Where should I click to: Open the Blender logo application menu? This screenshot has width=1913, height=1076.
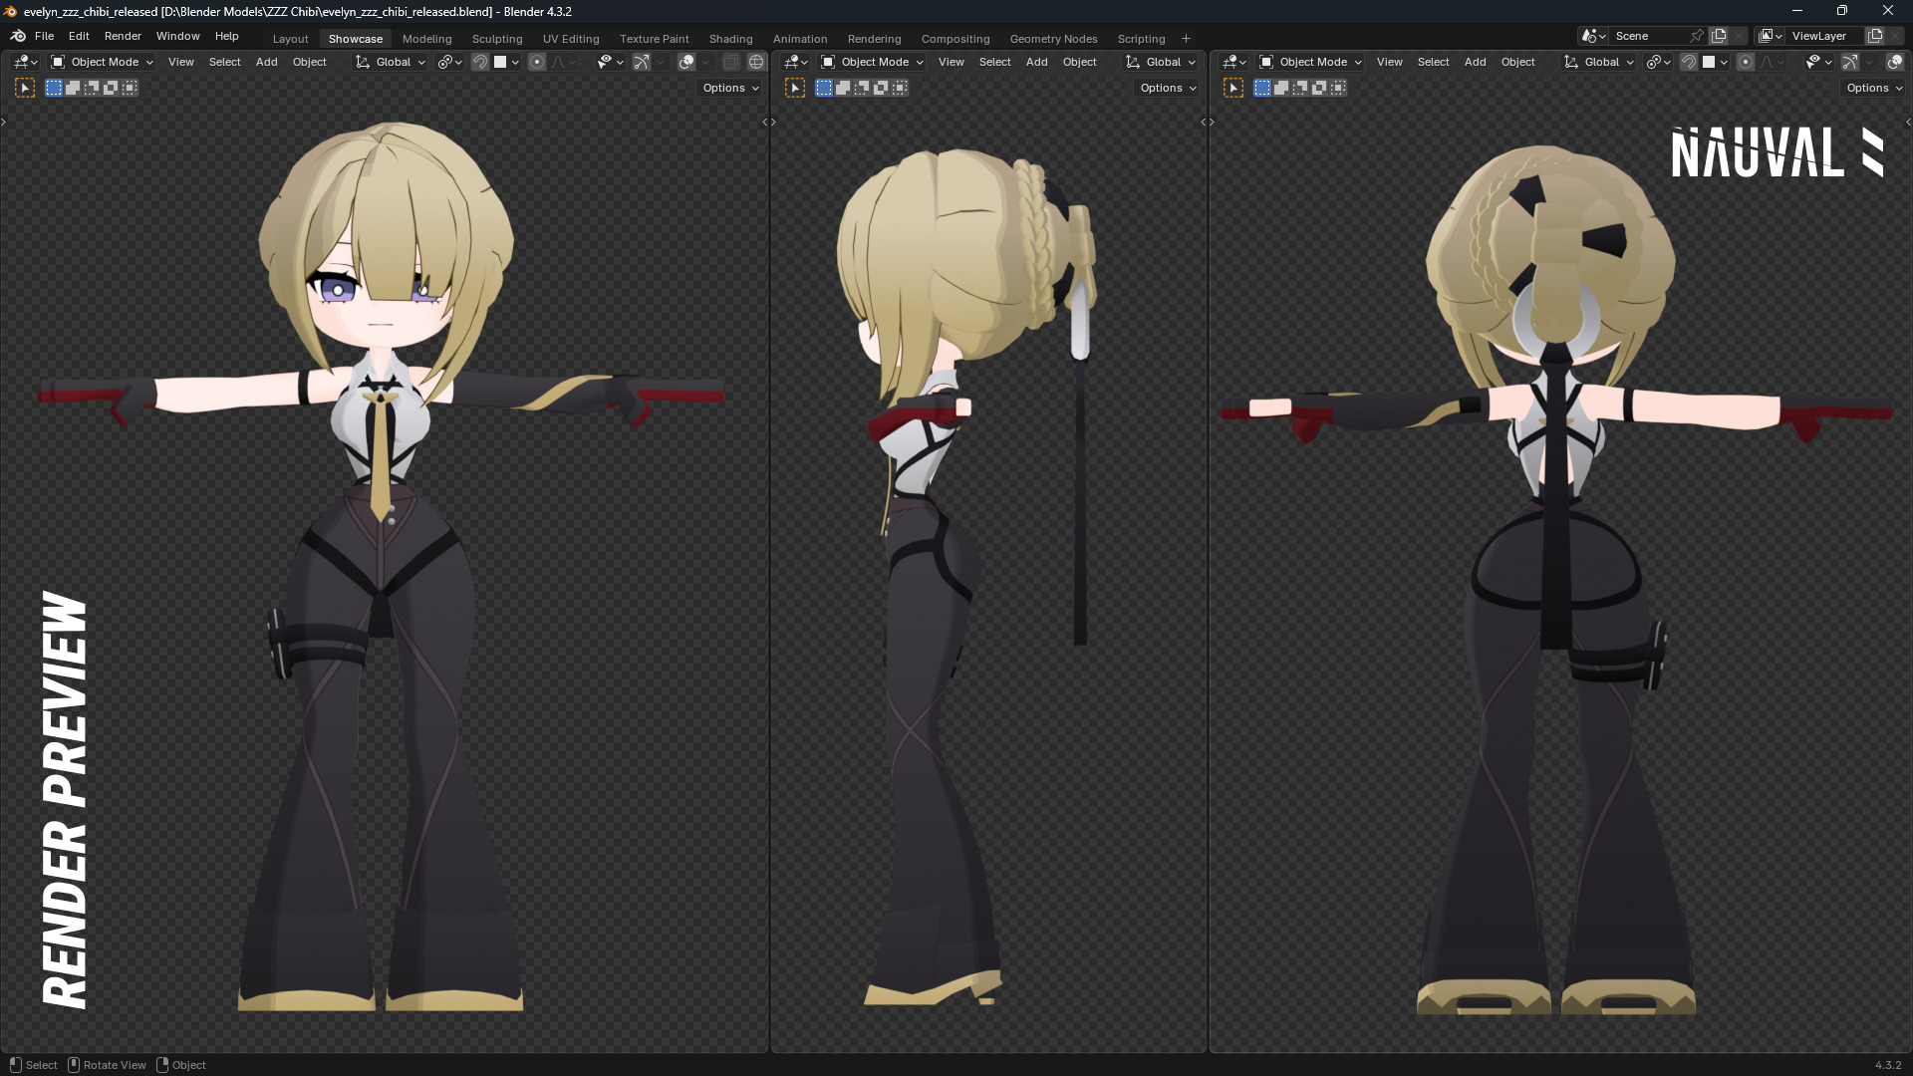18,36
